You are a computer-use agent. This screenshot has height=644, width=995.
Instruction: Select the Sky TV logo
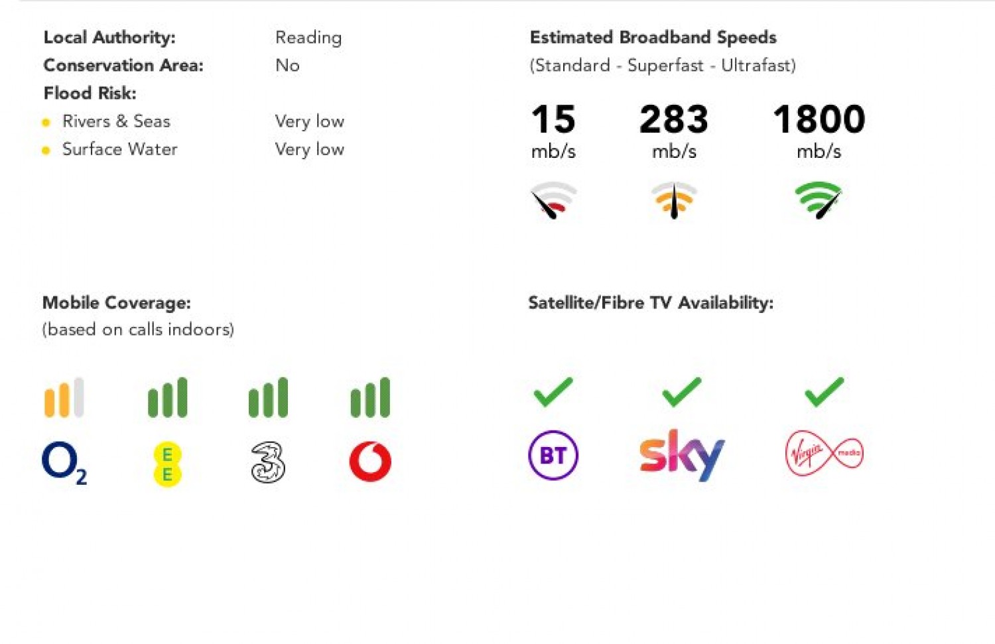pos(682,455)
